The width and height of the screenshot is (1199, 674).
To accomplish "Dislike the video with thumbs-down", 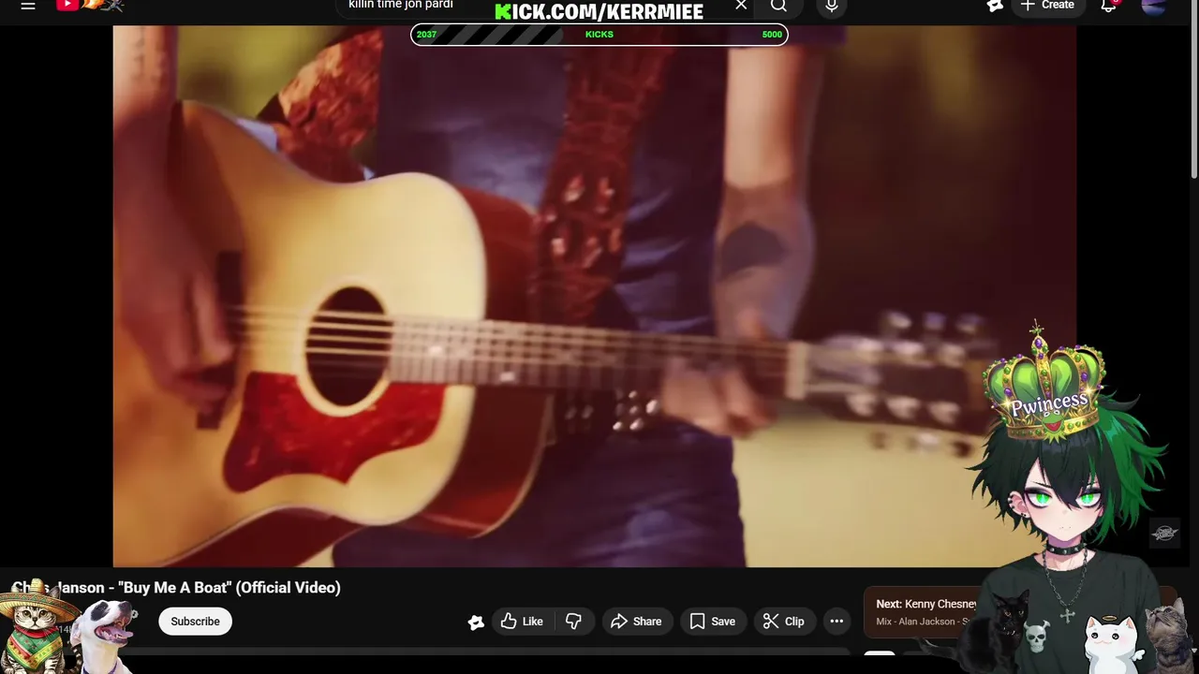I will tap(574, 622).
